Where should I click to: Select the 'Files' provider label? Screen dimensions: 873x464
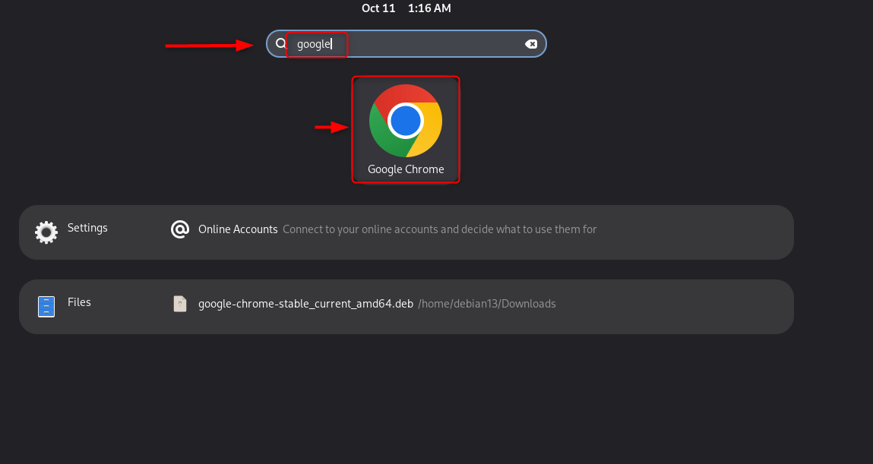click(79, 302)
